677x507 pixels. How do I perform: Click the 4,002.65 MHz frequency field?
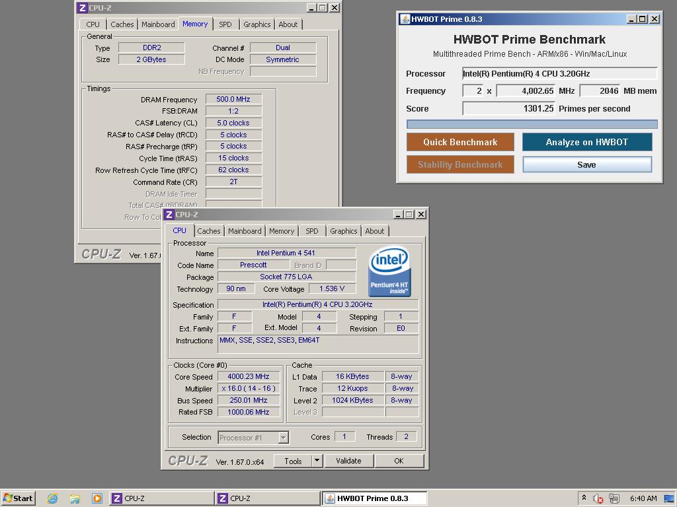click(526, 90)
